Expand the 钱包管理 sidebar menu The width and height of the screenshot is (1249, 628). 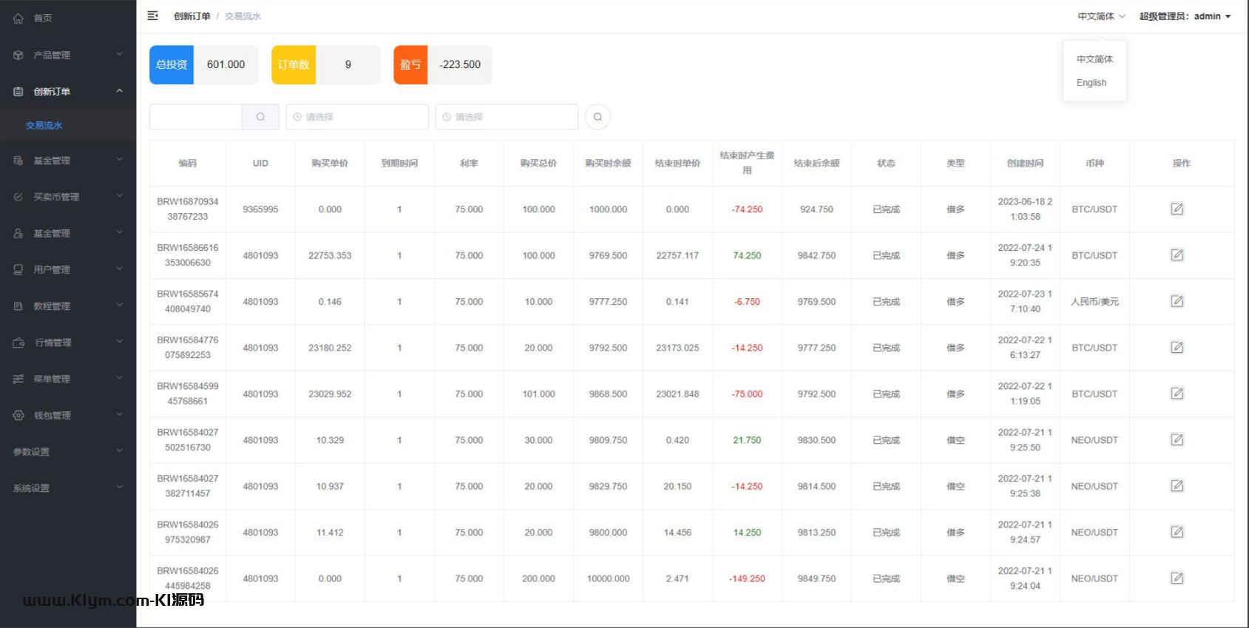(x=68, y=416)
